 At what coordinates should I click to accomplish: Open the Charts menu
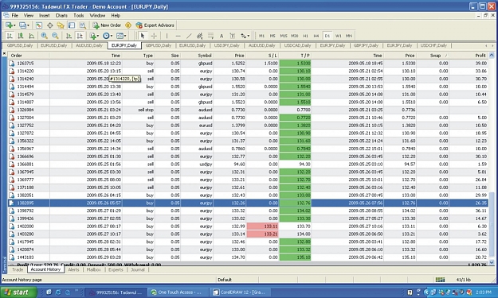tap(61, 15)
